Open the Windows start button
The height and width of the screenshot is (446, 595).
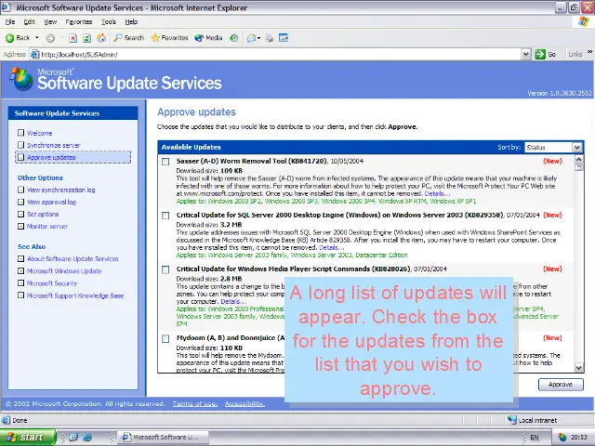coord(28,438)
